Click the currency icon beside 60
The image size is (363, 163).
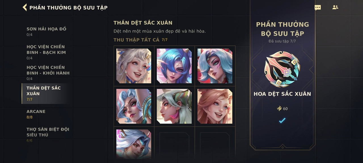click(279, 108)
